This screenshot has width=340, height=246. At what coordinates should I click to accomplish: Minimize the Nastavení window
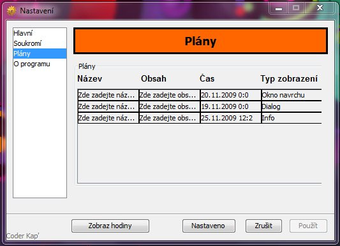[x=279, y=8]
